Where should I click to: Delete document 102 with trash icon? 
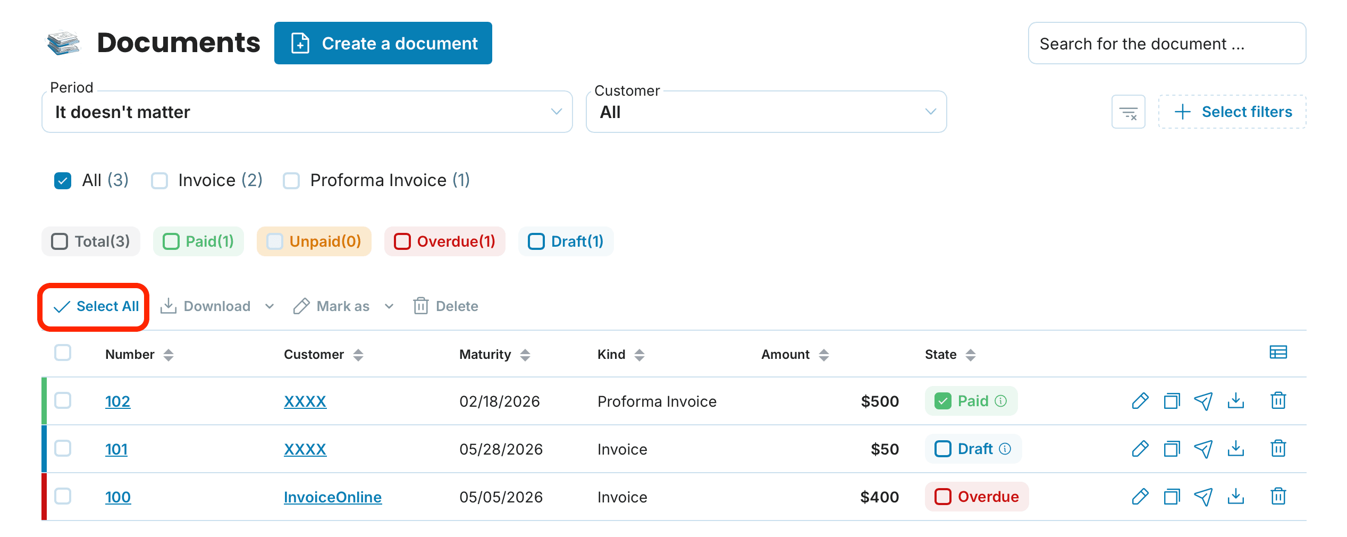pyautogui.click(x=1278, y=401)
